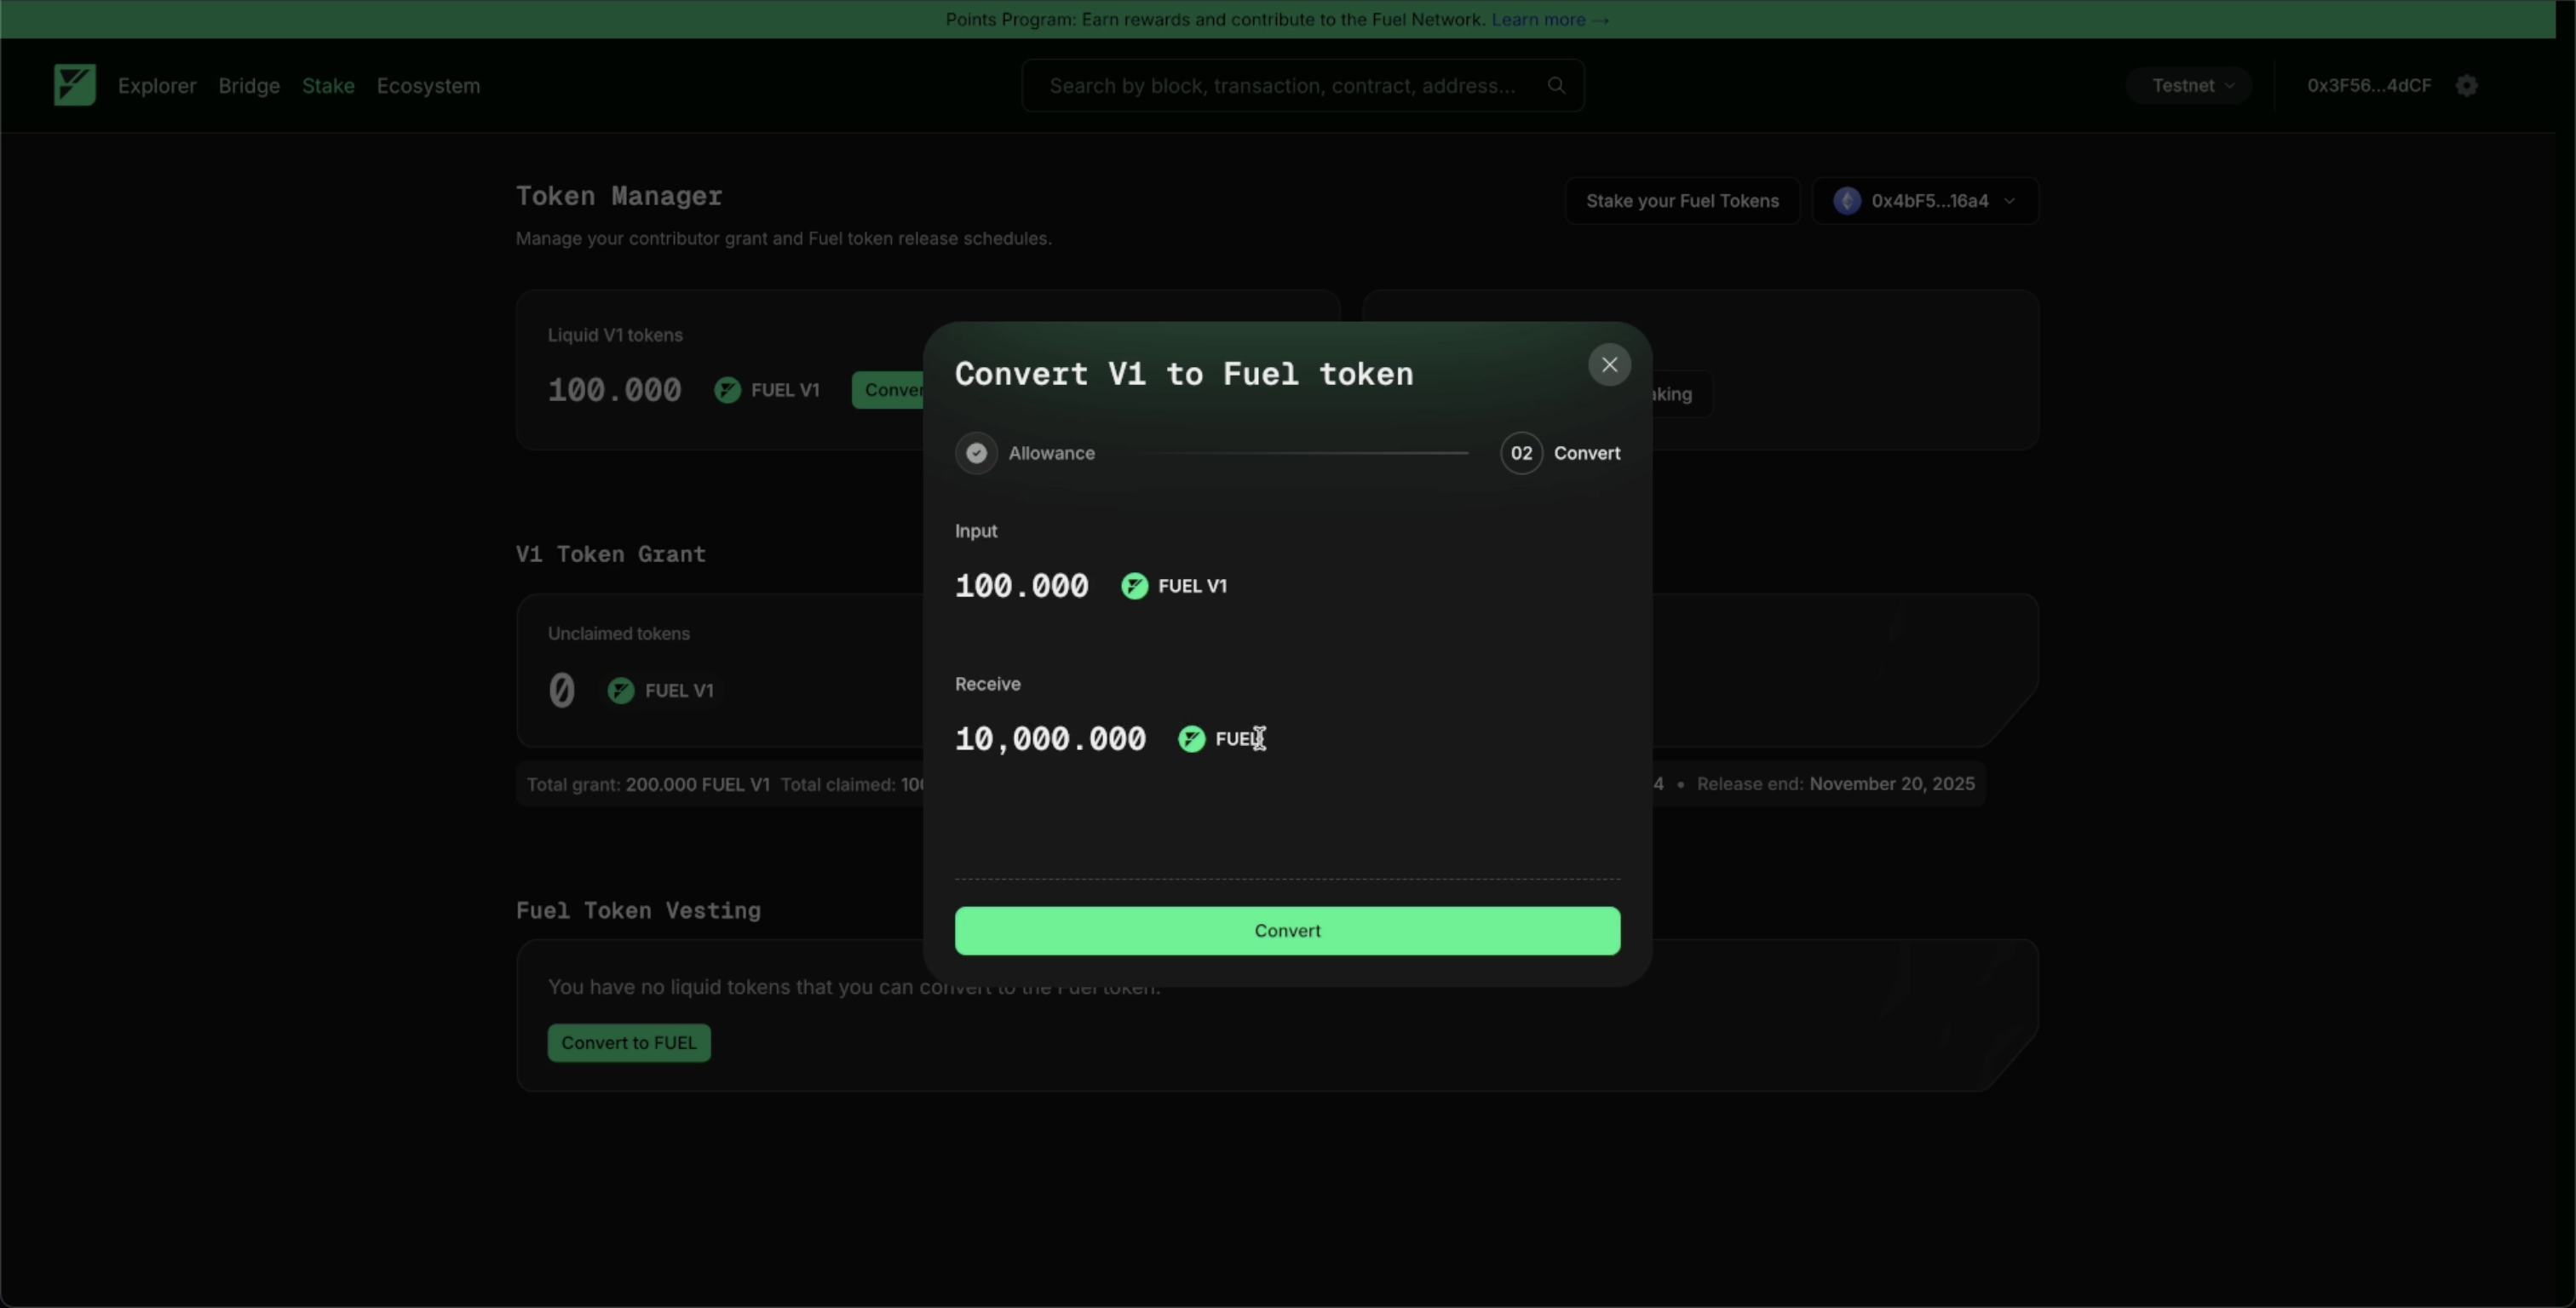Click the FUEL V1 token icon under Input
Viewport: 2576px width, 1308px height.
click(1134, 586)
